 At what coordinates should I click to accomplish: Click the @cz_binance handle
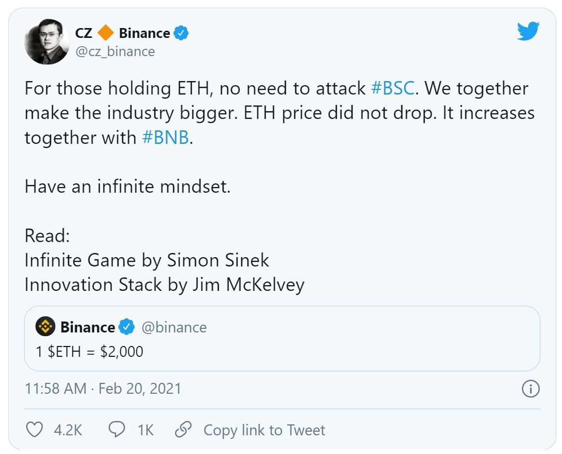115,51
